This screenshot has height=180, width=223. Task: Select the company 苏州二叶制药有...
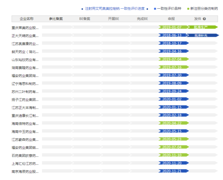coord(25,92)
